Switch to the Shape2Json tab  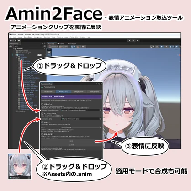pos(79,92)
